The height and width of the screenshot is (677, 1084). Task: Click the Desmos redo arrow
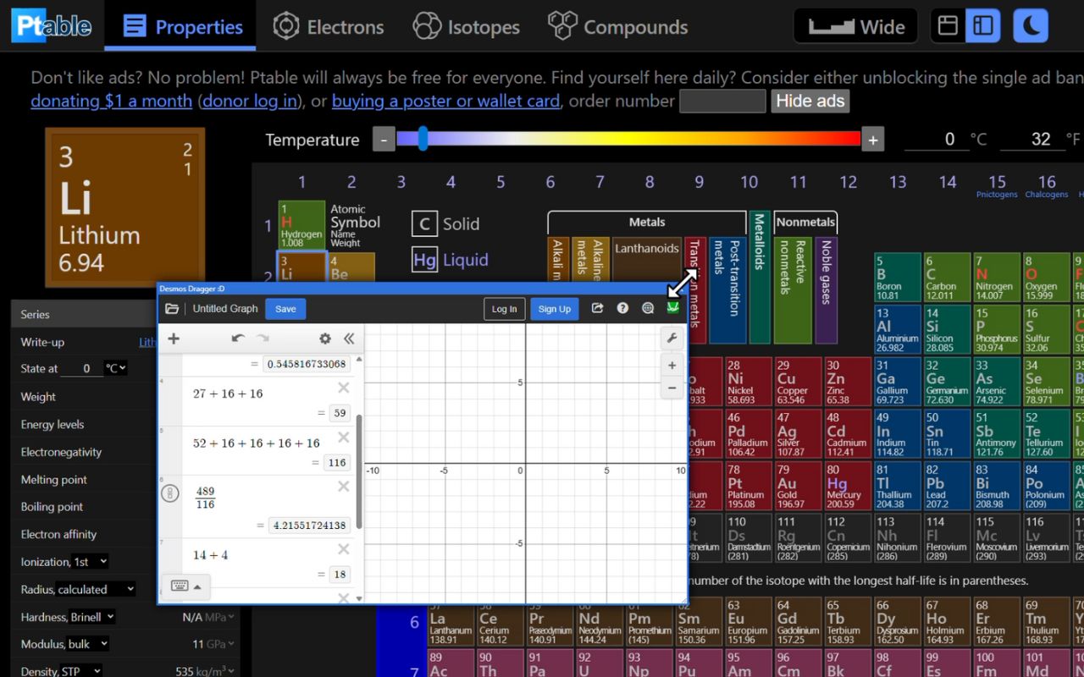pyautogui.click(x=263, y=338)
